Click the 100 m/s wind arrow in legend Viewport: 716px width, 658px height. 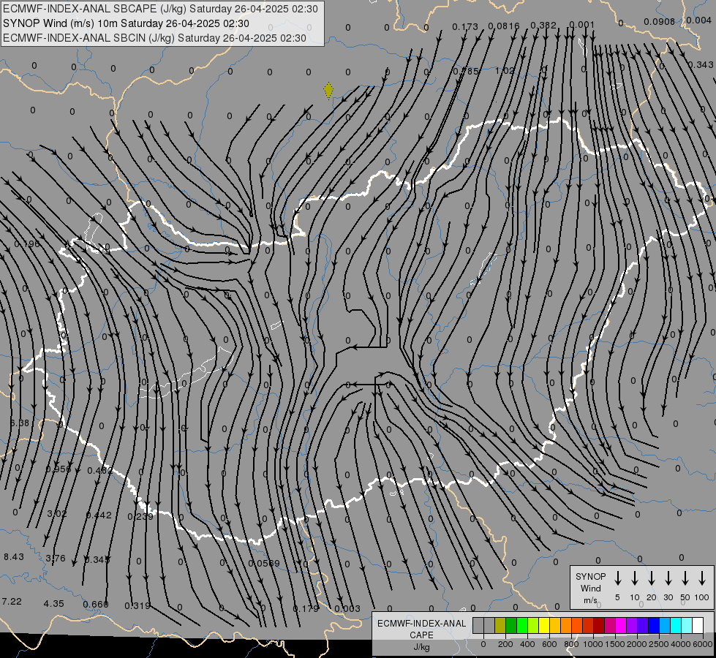[702, 578]
